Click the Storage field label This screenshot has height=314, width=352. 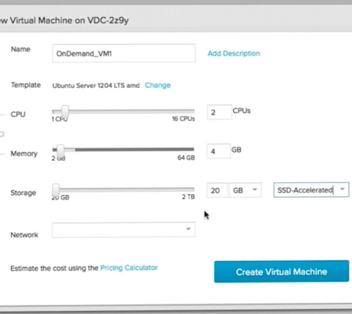click(x=23, y=193)
